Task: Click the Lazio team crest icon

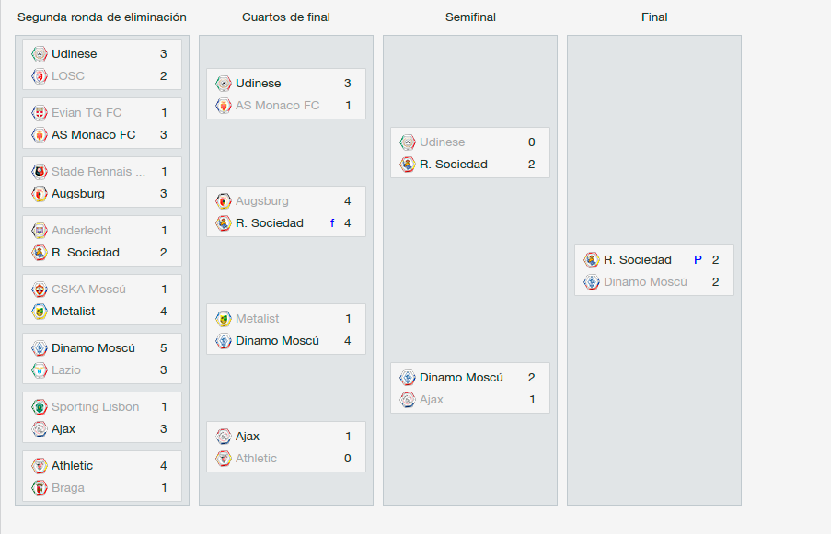Action: pyautogui.click(x=40, y=370)
